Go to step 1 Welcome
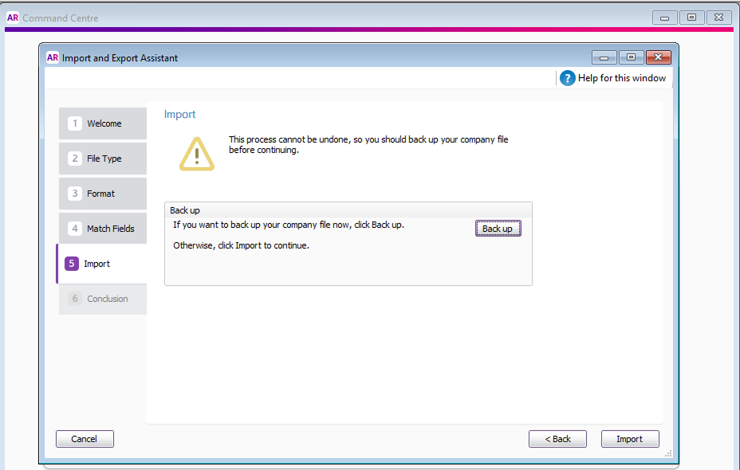Image resolution: width=740 pixels, height=470 pixels. pos(103,123)
